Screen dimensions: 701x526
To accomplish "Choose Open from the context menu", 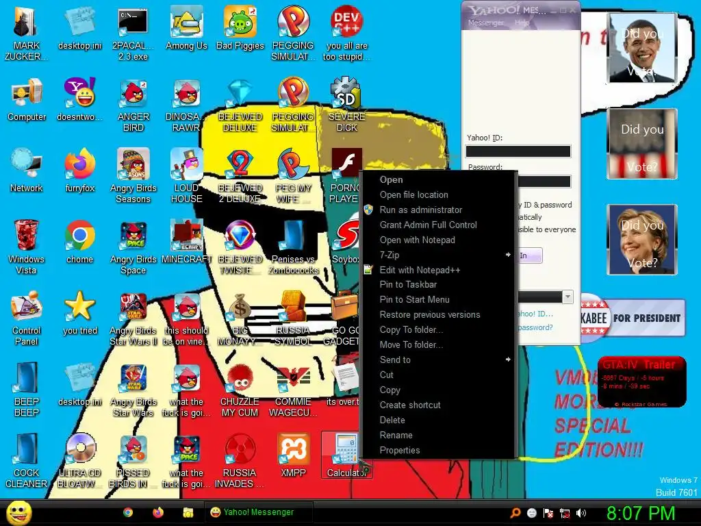I will tap(391, 180).
